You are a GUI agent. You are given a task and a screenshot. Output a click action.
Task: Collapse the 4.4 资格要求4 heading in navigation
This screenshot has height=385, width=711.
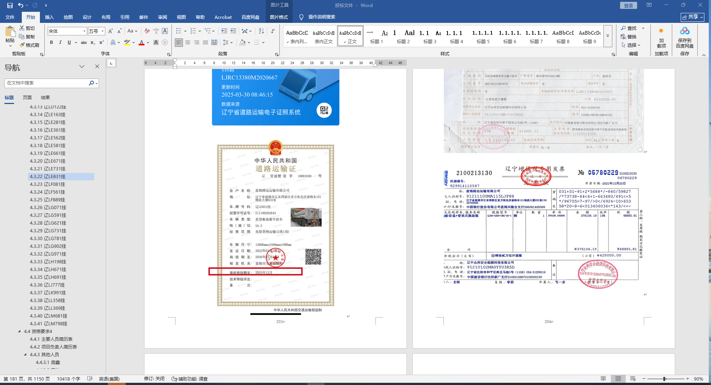19,331
